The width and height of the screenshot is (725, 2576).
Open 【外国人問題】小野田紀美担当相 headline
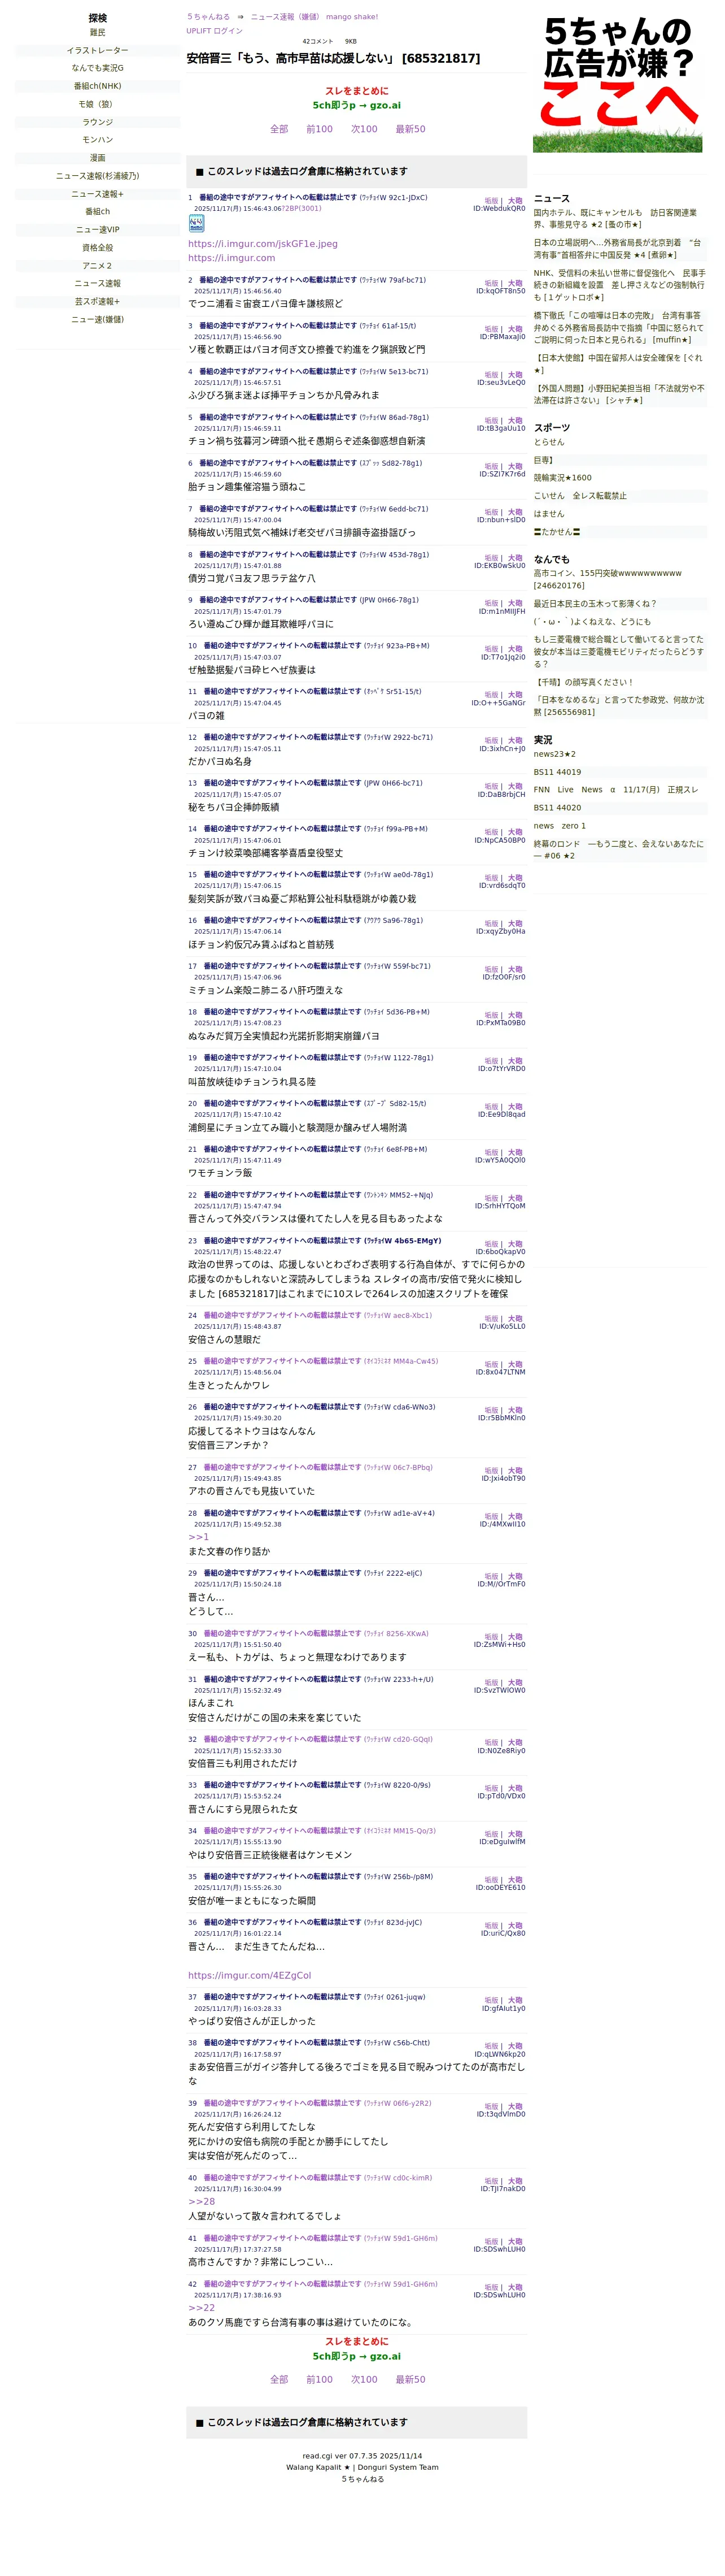click(619, 394)
